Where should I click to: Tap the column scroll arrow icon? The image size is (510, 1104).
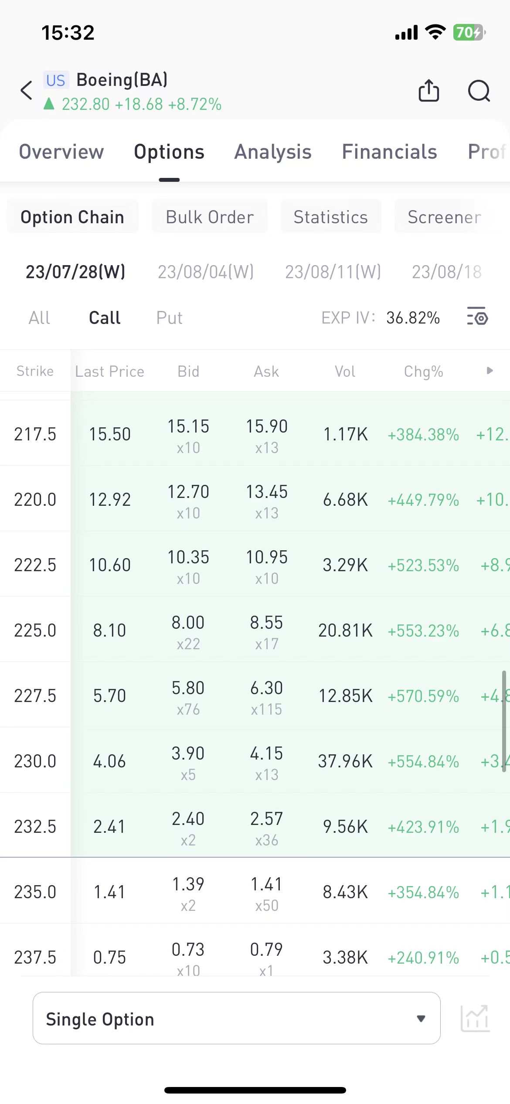(490, 371)
